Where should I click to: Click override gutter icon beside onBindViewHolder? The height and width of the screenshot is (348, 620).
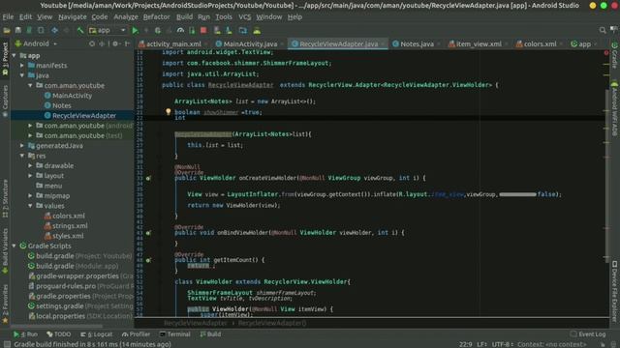point(148,233)
